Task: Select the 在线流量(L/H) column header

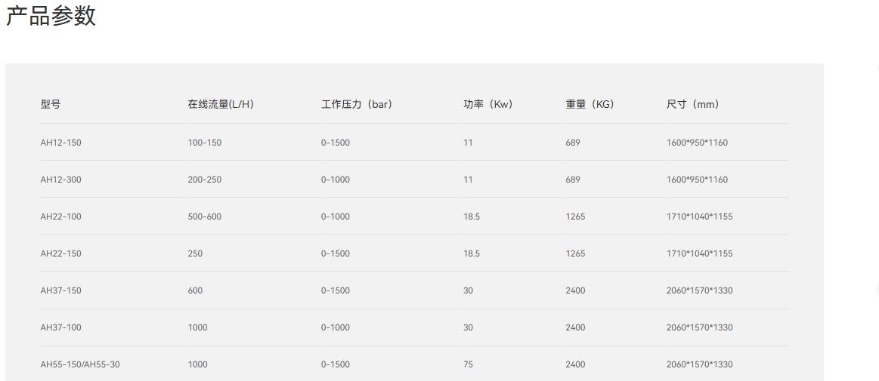Action: (221, 104)
